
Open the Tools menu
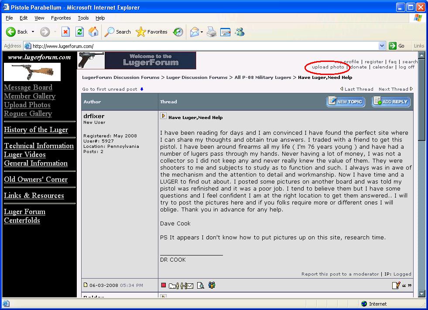pyautogui.click(x=83, y=18)
